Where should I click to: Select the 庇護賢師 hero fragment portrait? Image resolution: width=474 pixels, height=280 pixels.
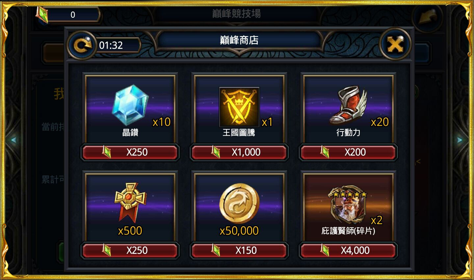pyautogui.click(x=348, y=205)
